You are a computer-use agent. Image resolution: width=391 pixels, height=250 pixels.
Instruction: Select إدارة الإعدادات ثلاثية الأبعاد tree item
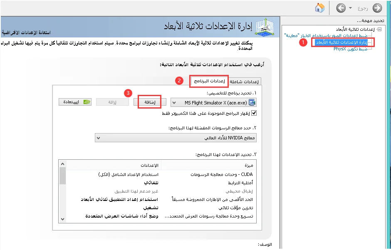point(342,42)
